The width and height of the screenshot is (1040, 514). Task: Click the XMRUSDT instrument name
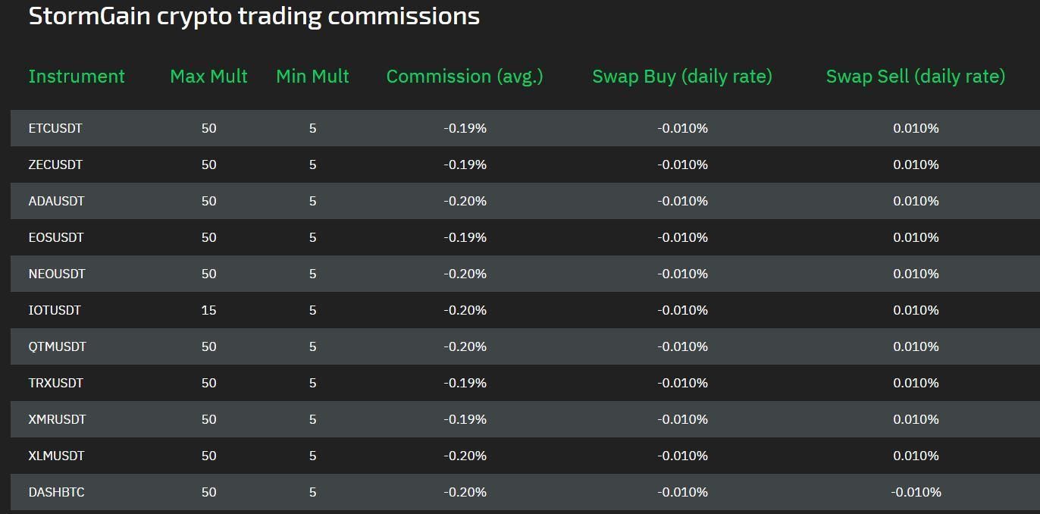[57, 420]
